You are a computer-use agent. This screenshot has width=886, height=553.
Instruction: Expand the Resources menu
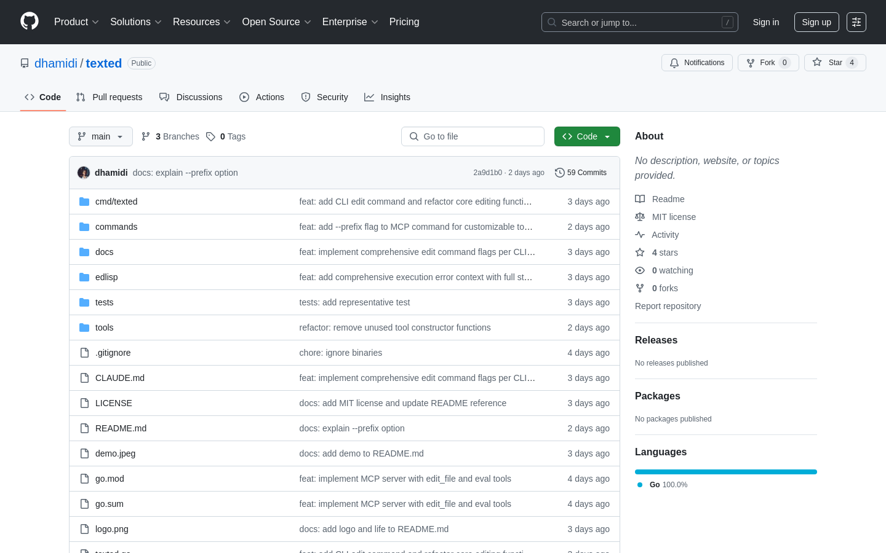[202, 22]
